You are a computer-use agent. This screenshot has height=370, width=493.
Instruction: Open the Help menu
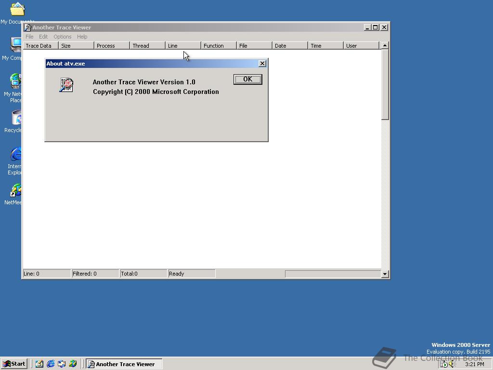[82, 37]
